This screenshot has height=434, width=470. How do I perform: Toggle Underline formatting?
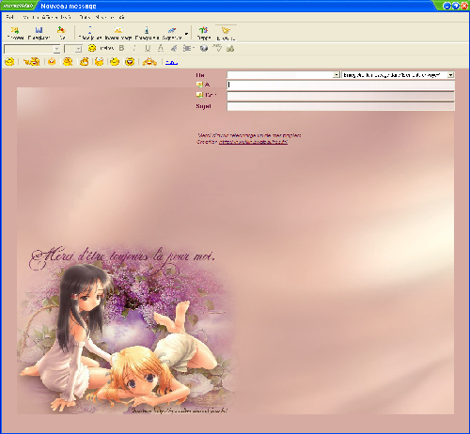click(148, 48)
